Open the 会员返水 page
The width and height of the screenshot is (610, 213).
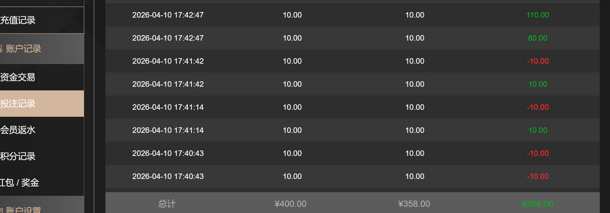click(x=18, y=130)
